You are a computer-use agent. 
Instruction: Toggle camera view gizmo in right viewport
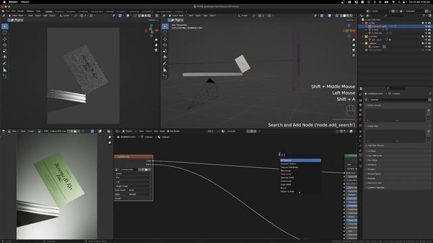tap(353, 50)
